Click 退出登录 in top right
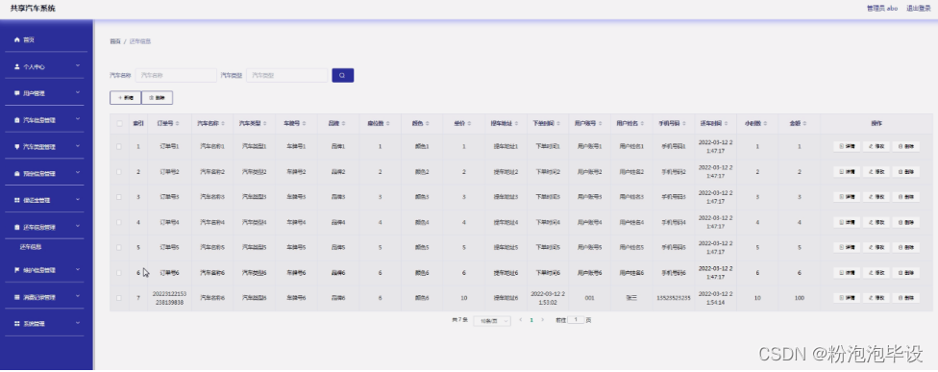938x372 pixels. (x=918, y=9)
